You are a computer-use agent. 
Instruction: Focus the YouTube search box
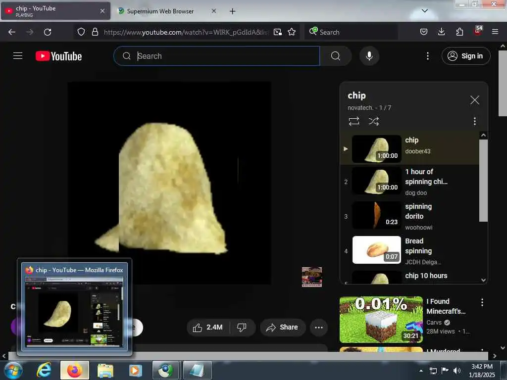[x=217, y=56]
